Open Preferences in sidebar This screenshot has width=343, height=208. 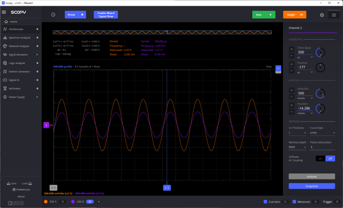[x=21, y=190]
